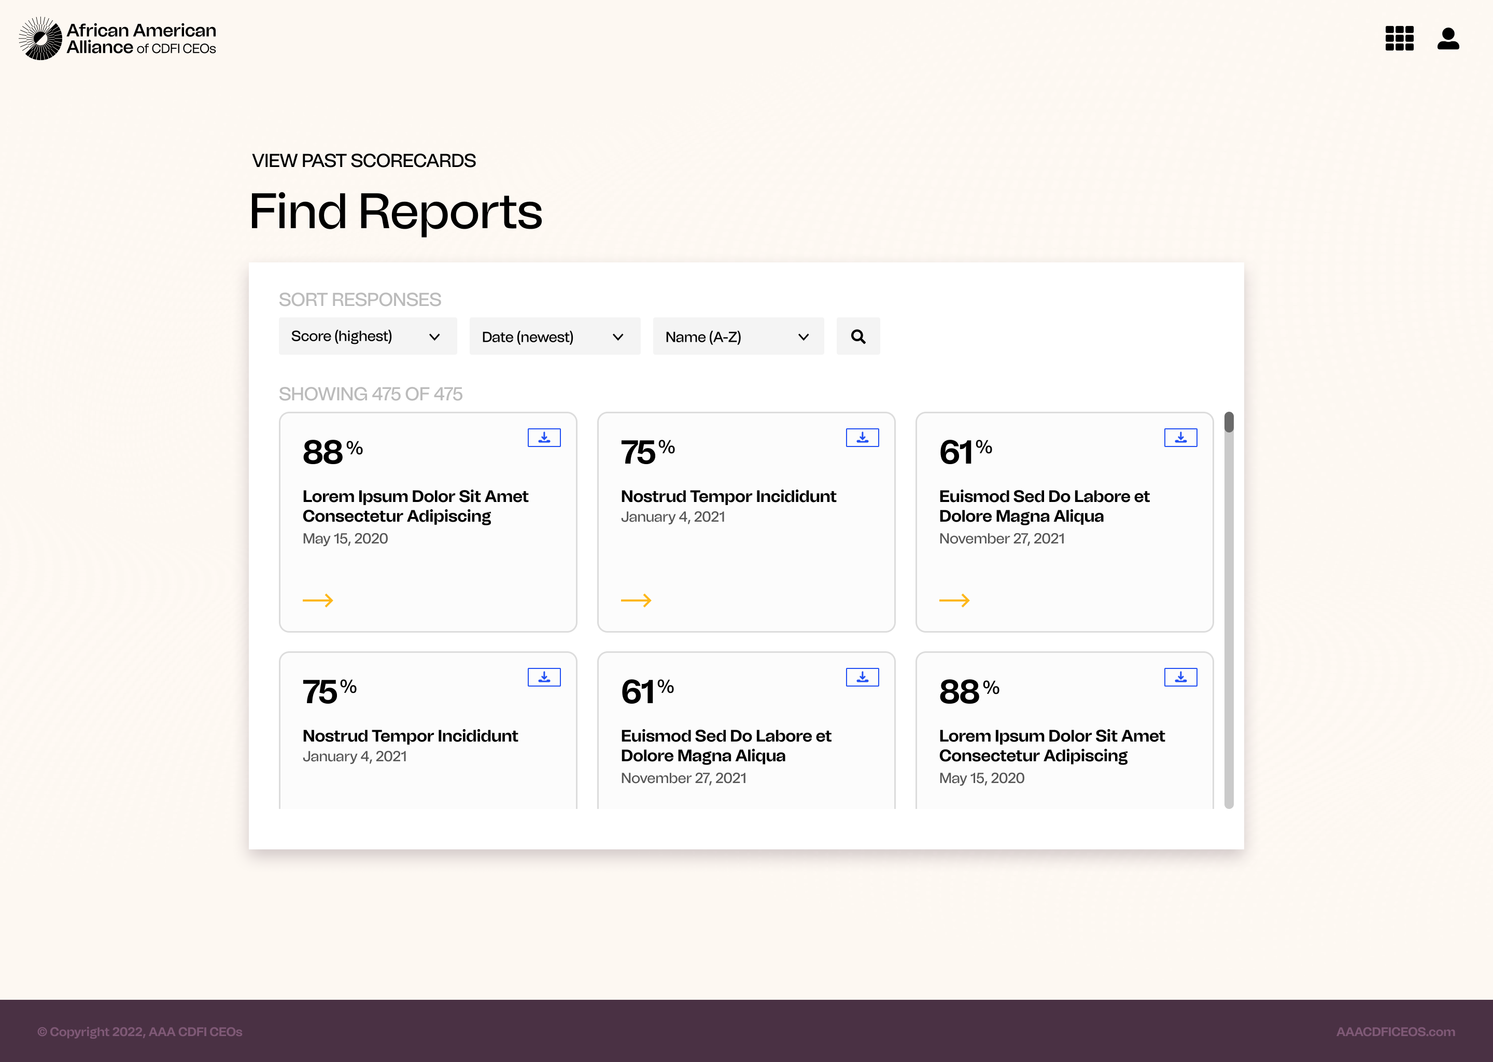Image resolution: width=1493 pixels, height=1062 pixels.
Task: Download the 61% Euismod Sed report in the first row
Action: 1180,438
